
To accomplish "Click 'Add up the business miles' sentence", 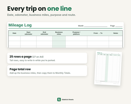I will point(40,73).
